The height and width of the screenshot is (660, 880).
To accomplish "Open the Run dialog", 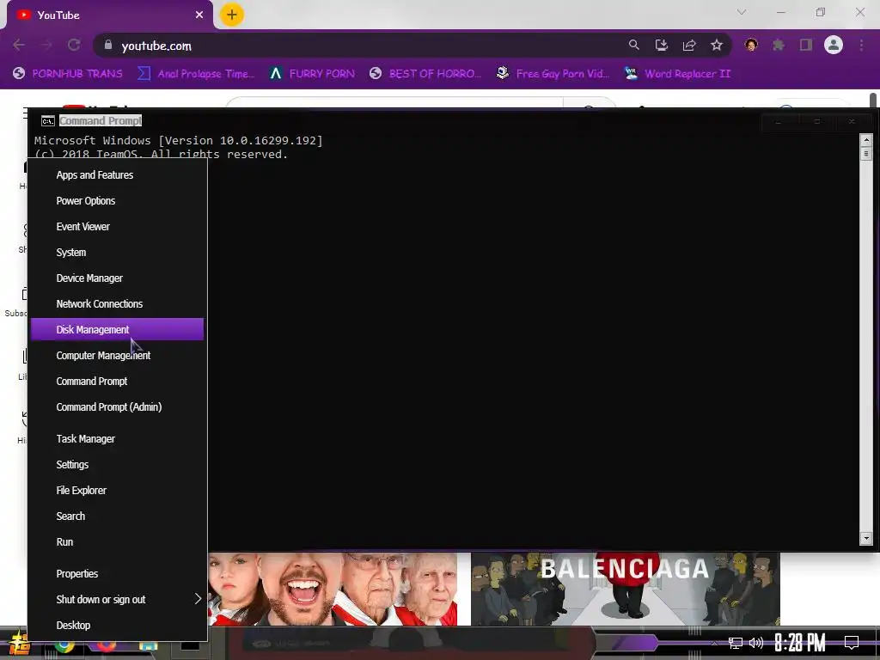I will [x=117, y=542].
